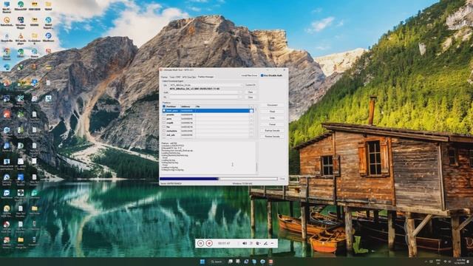The image size is (473, 266).
Task: Mute the recorder speaker audio icon
Action: (x=245, y=243)
